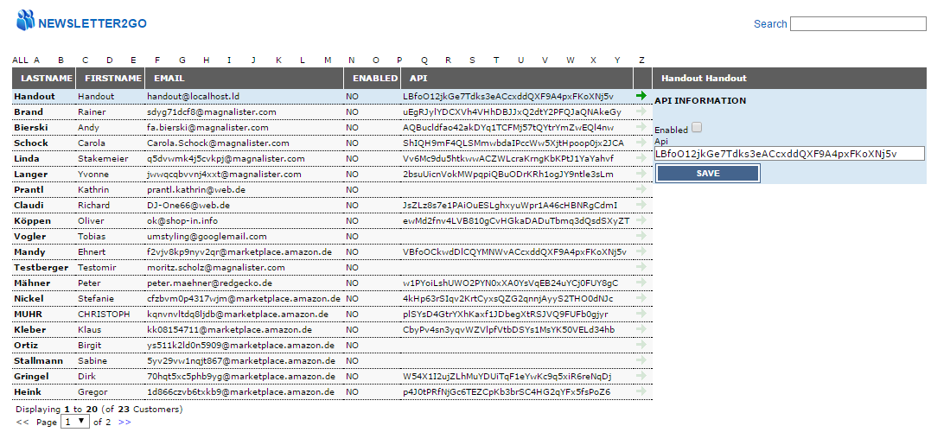Open details arrow for Brand Rainer

[x=641, y=111]
